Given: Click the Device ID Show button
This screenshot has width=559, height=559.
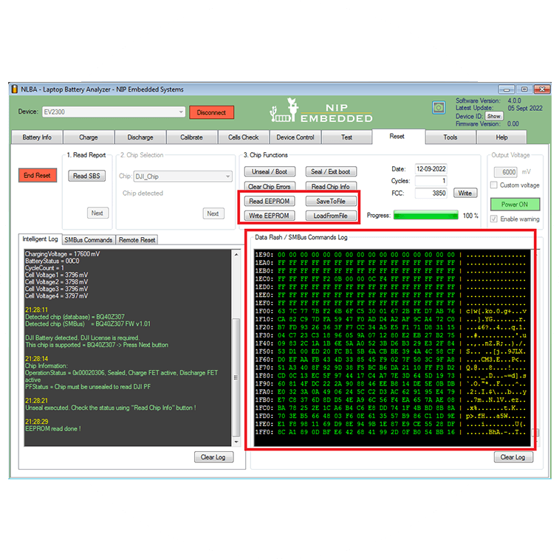Looking at the screenshot, I should tap(494, 116).
